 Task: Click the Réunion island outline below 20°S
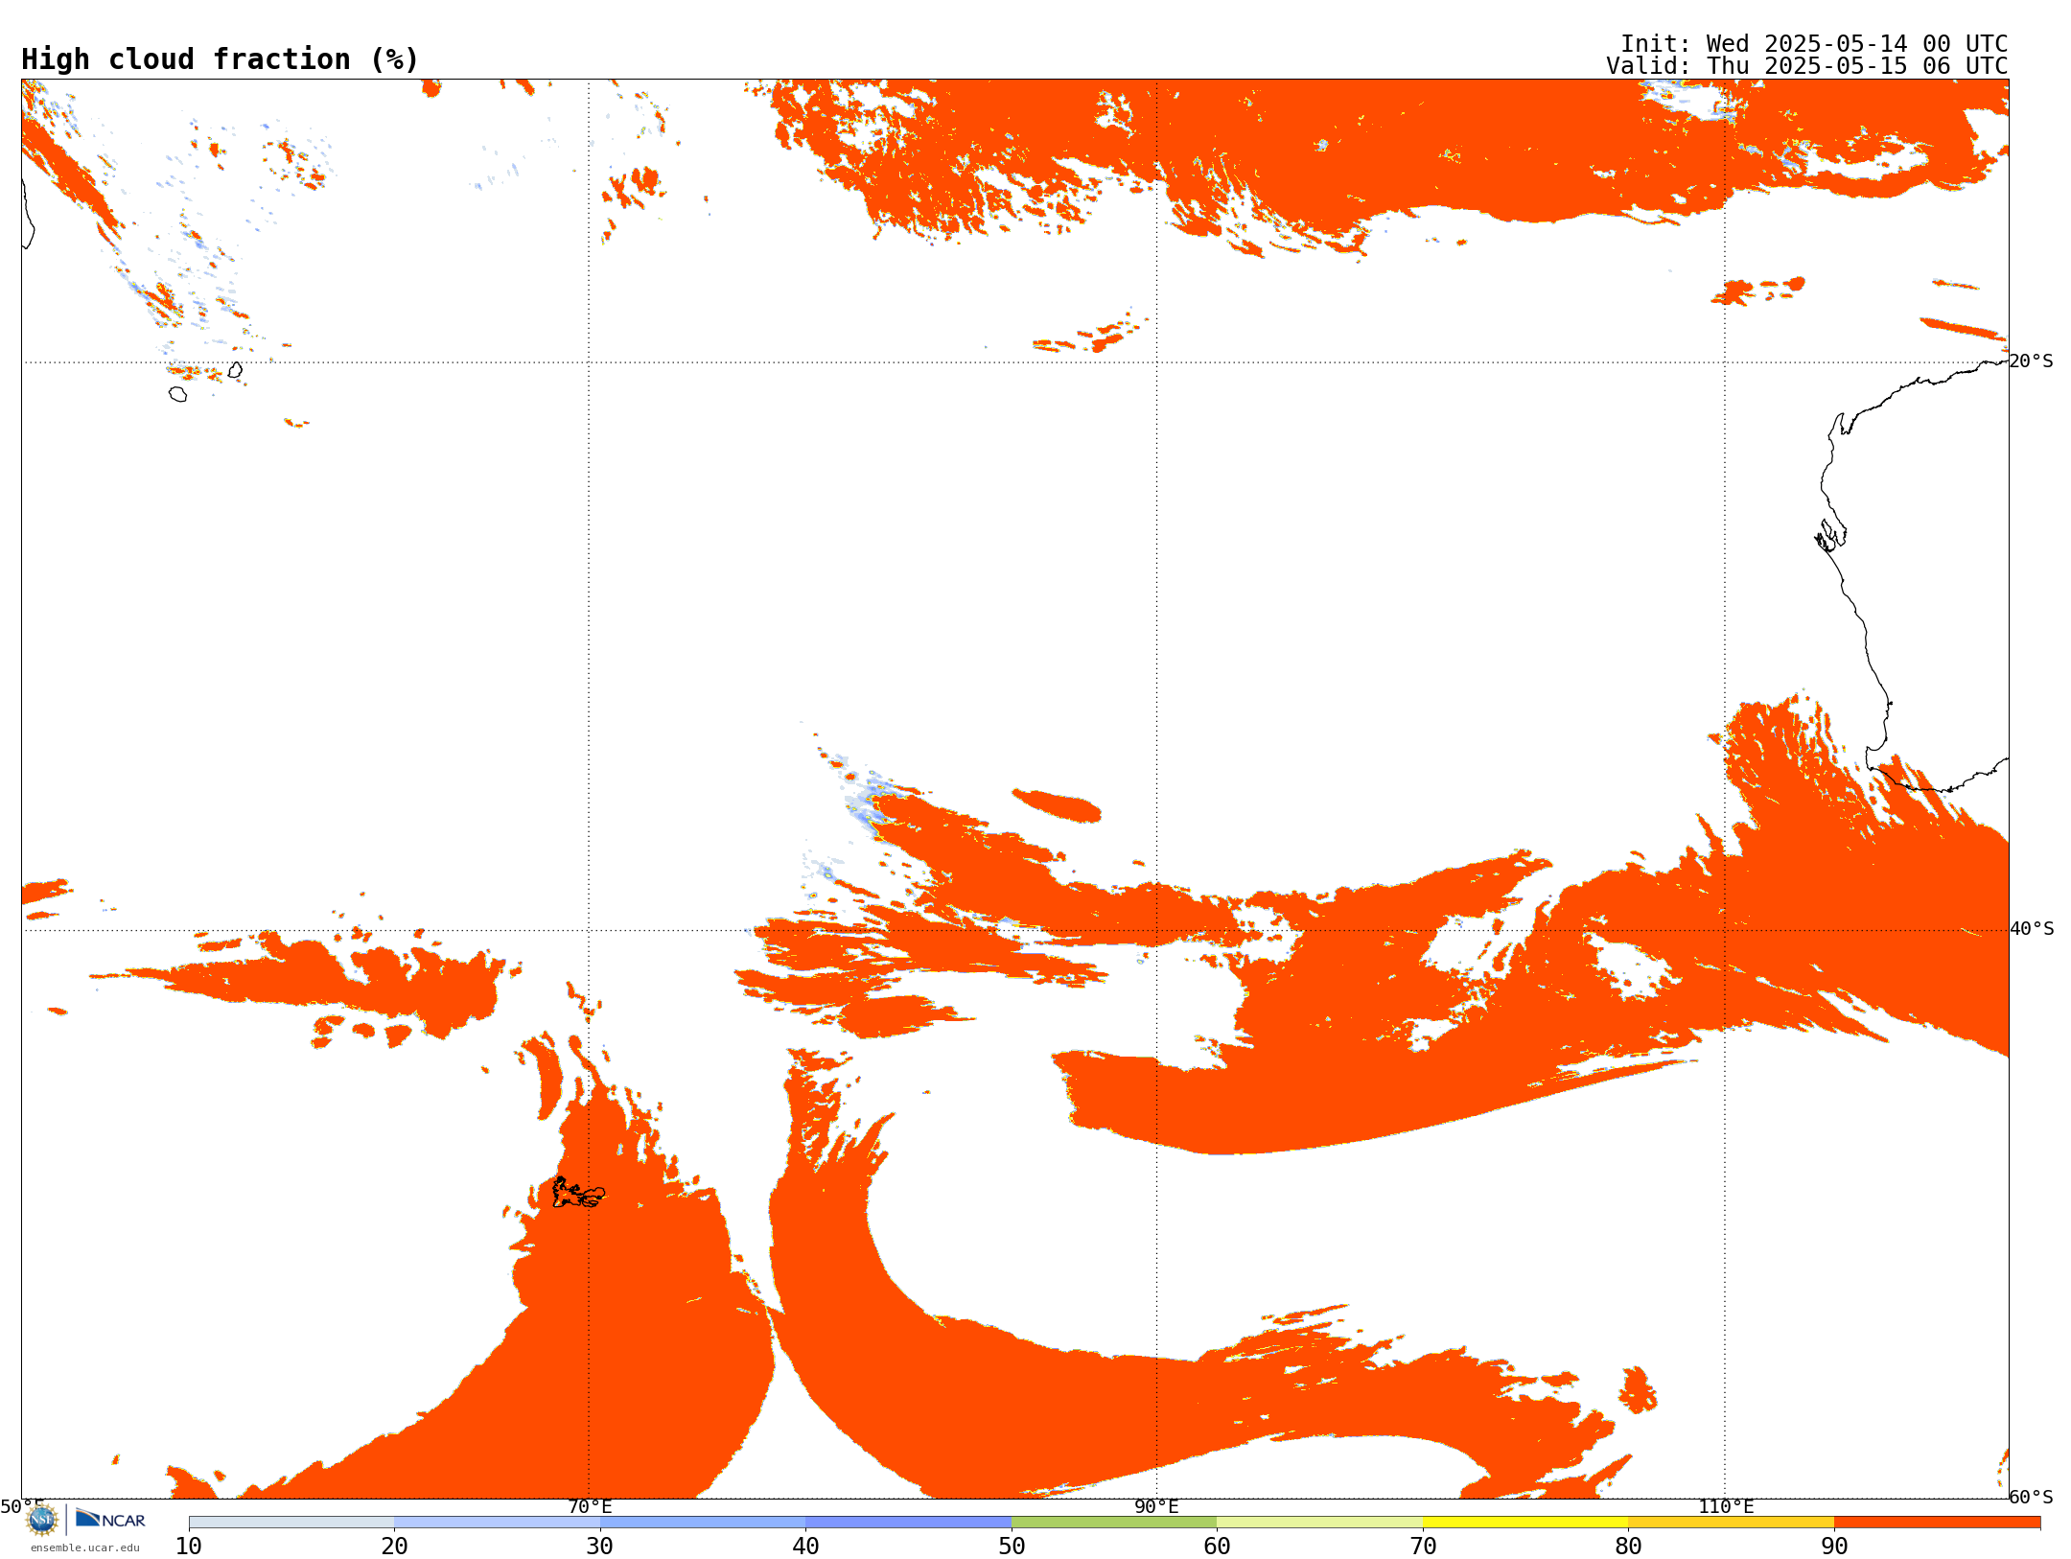point(178,394)
